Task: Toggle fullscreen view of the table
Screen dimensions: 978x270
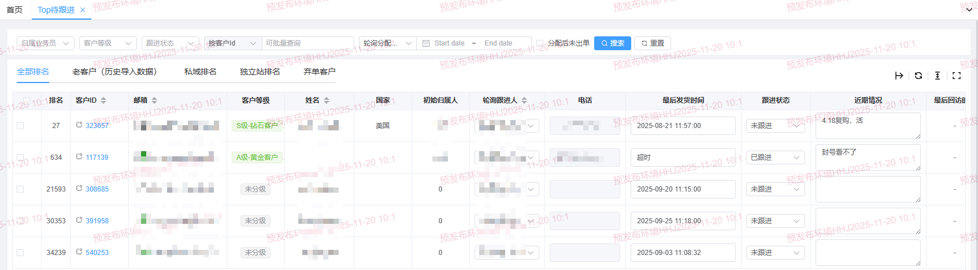Action: pos(956,76)
